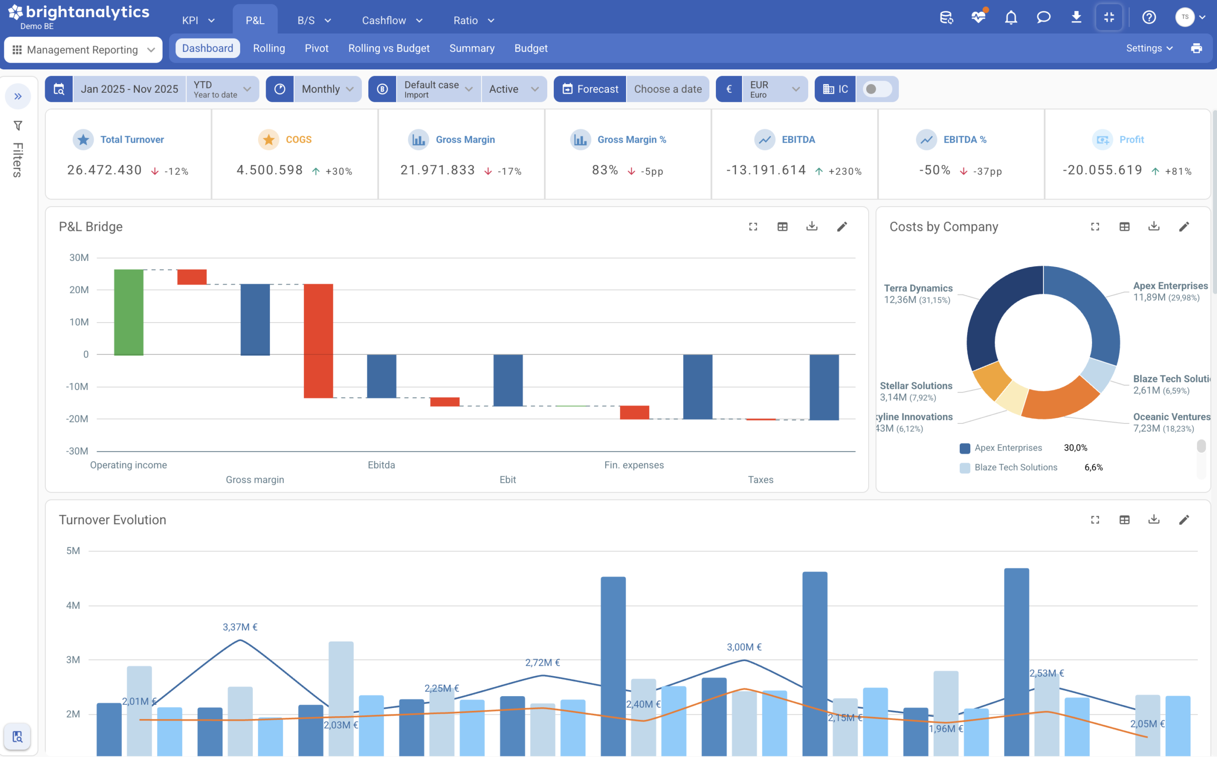Show Costs by Company table view
The width and height of the screenshot is (1217, 757).
[x=1124, y=227]
